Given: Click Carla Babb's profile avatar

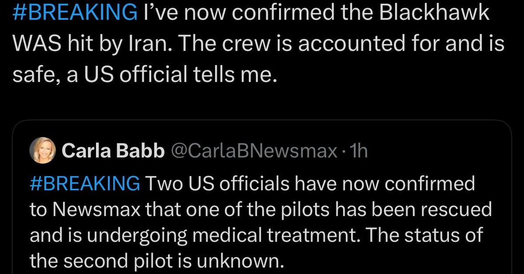Looking at the screenshot, I should pyautogui.click(x=41, y=151).
